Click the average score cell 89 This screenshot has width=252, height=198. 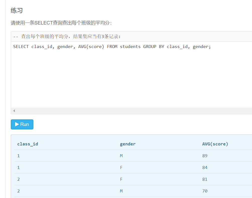point(205,156)
